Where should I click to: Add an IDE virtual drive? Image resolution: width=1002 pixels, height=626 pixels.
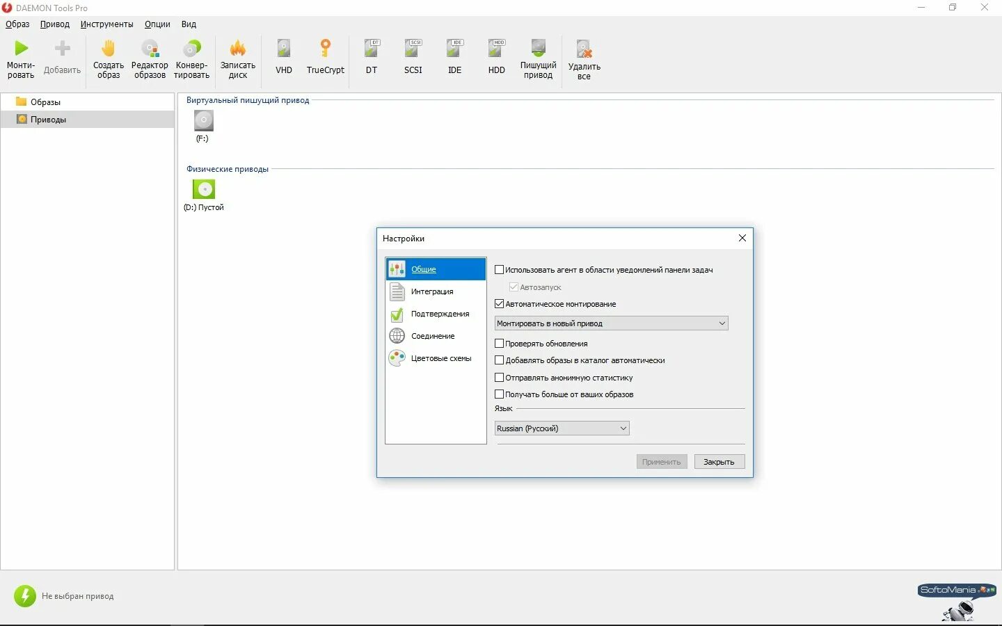coord(455,57)
